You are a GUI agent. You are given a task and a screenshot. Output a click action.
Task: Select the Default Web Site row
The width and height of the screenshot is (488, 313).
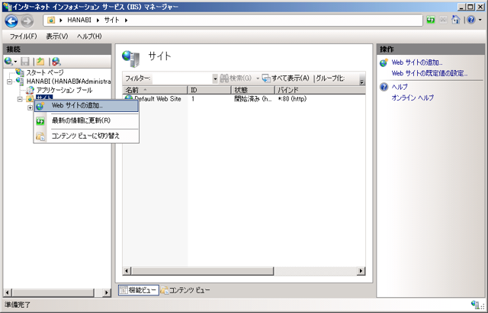[x=244, y=99]
